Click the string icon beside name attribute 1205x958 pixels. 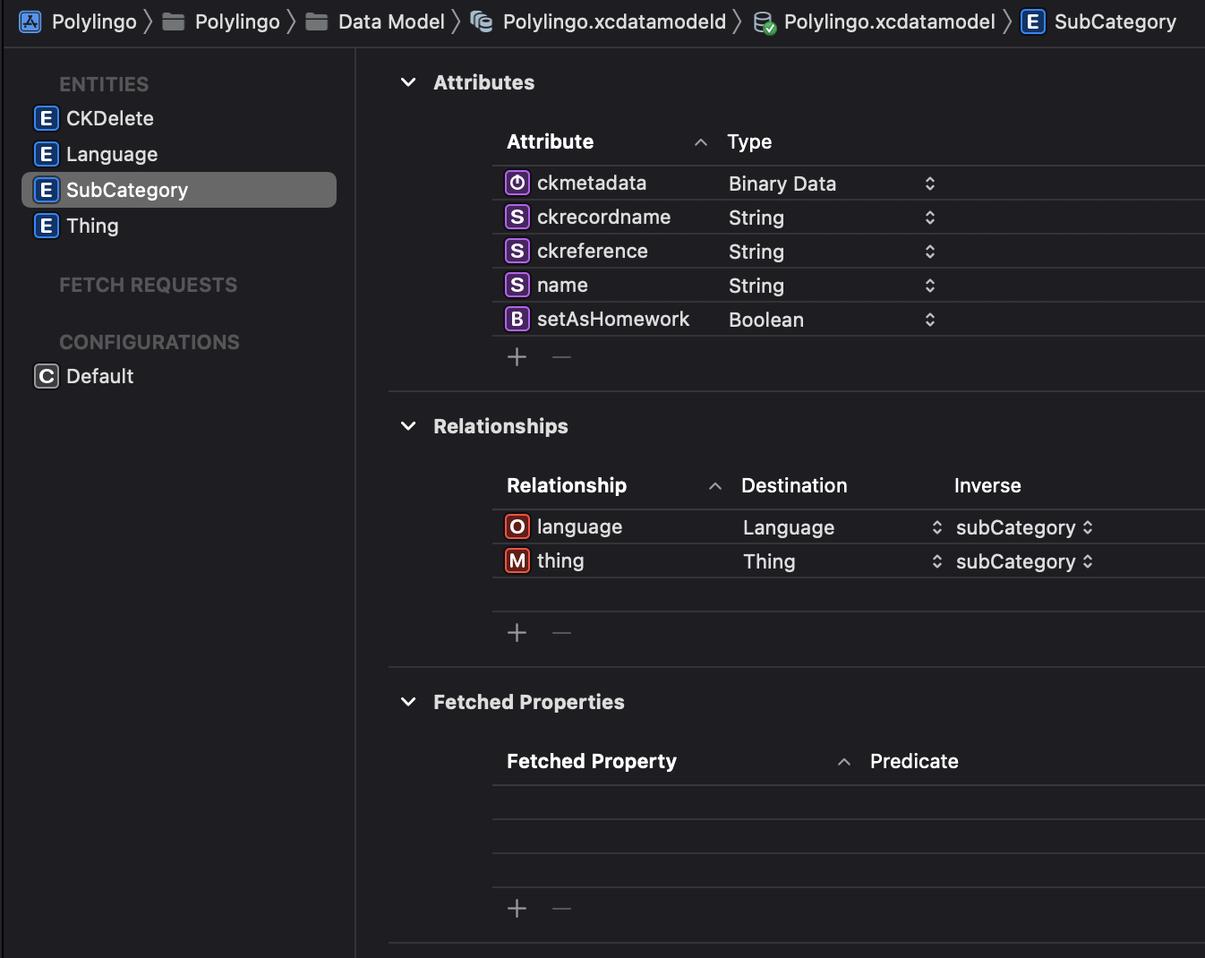coord(517,285)
